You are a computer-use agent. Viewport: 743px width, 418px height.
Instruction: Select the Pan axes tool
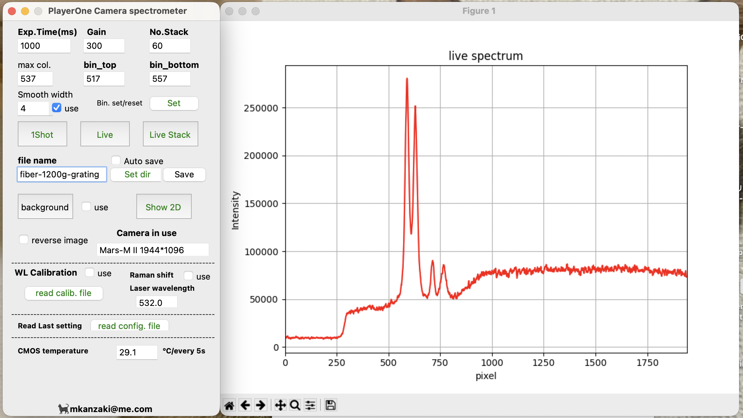point(280,405)
